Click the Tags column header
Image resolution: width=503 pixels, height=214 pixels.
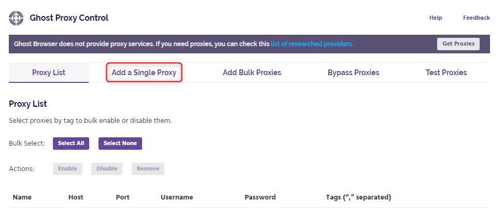click(358, 197)
